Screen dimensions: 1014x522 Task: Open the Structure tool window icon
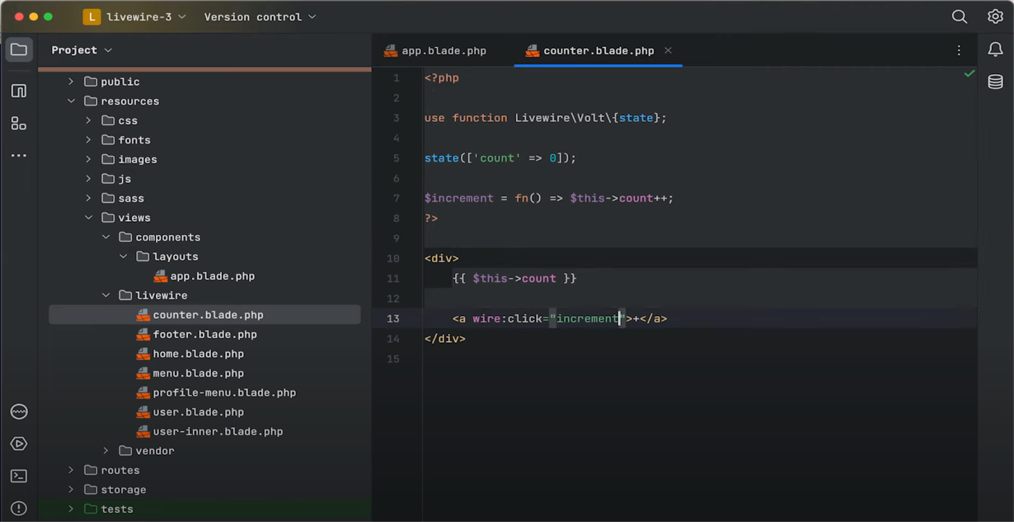19,124
